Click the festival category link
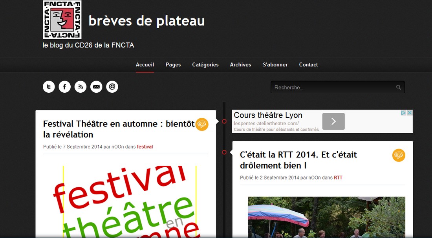Image resolution: width=432 pixels, height=238 pixels. coord(145,147)
